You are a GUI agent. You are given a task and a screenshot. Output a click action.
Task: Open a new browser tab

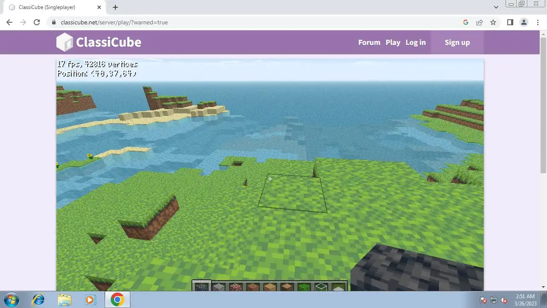[x=115, y=7]
